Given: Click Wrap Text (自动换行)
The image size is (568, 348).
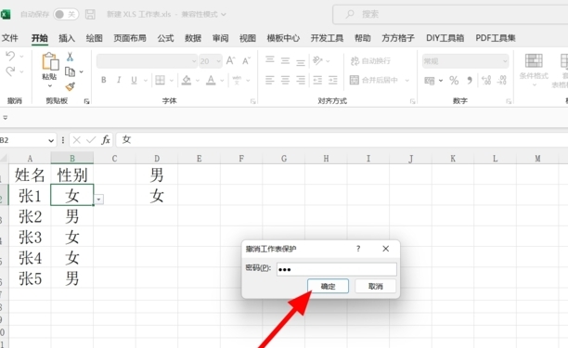Looking at the screenshot, I should [x=370, y=61].
